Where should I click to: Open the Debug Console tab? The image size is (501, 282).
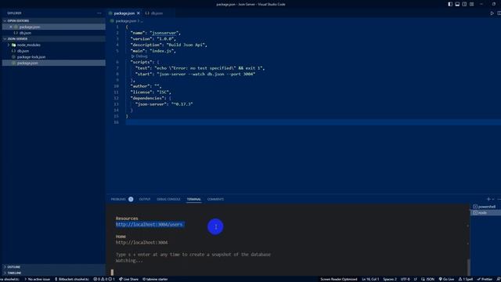168,199
